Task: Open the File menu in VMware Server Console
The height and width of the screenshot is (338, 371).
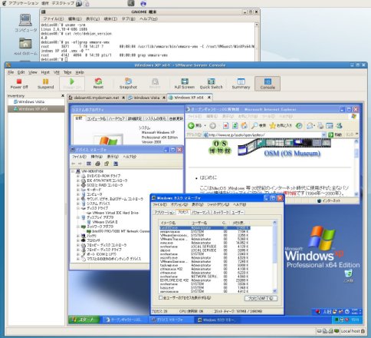Action: tap(11, 72)
